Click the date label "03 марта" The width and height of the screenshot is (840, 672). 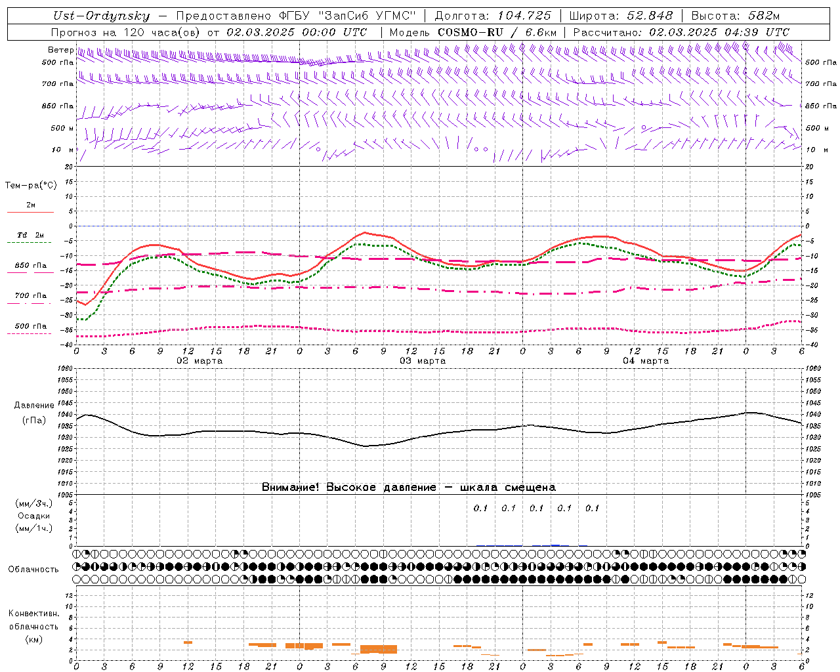pos(423,361)
